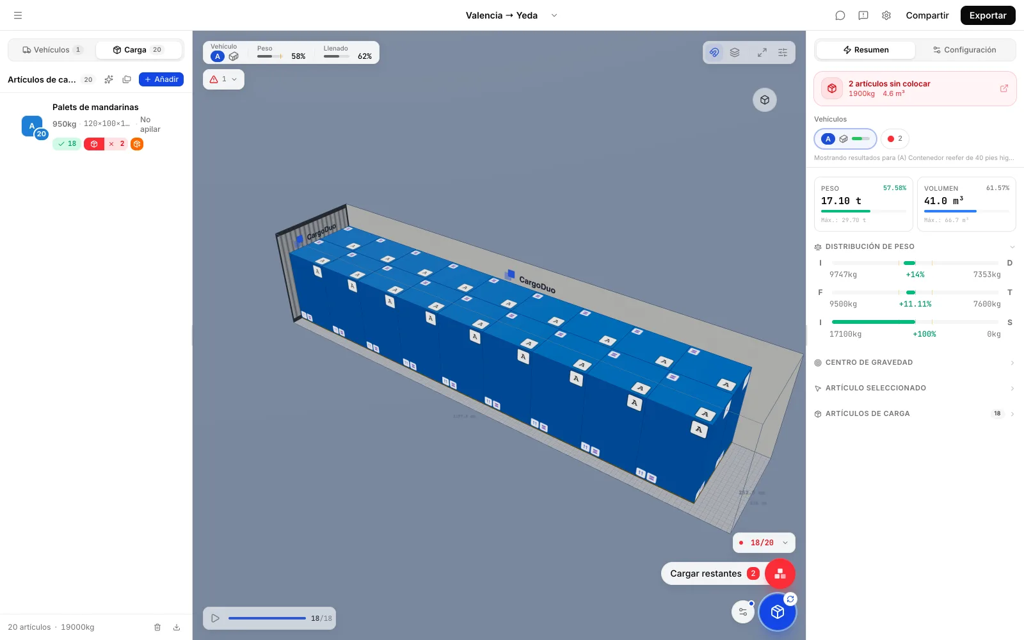This screenshot has width=1024, height=640.
Task: Click the Exportar button
Action: click(988, 15)
